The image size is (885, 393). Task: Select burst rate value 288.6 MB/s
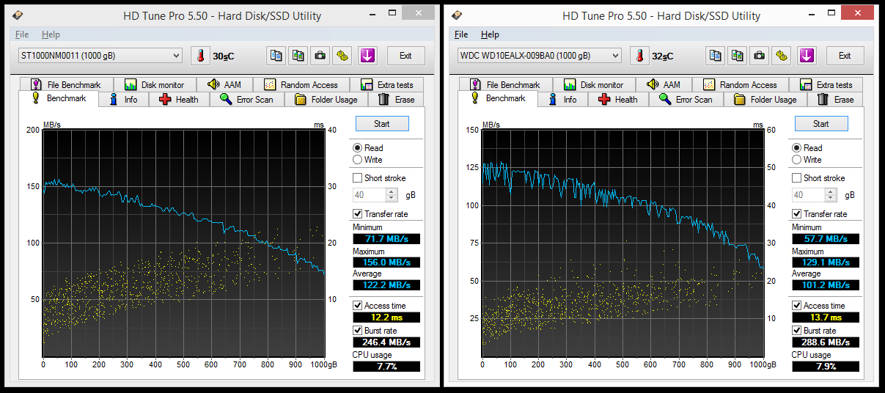pos(826,342)
